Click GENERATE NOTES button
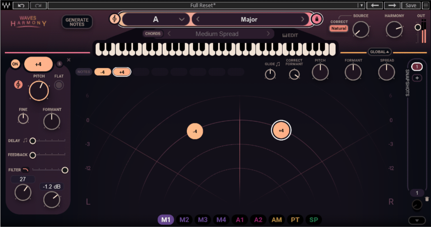Viewport: 431px width, 227px height. (x=77, y=22)
